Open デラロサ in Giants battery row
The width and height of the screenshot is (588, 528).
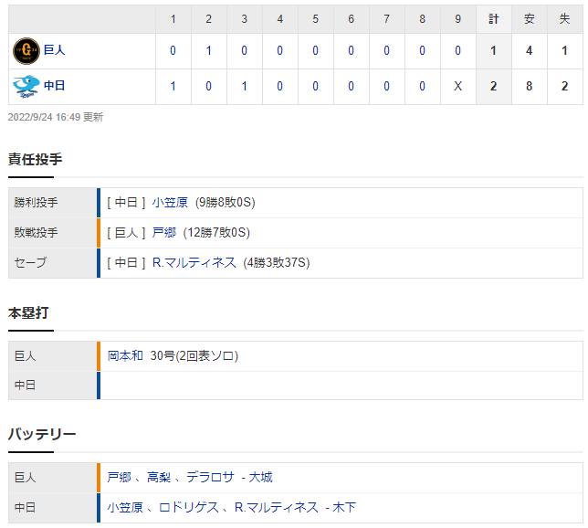click(210, 478)
